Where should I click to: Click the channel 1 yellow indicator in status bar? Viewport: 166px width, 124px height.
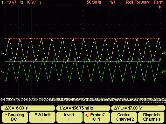[2, 2]
